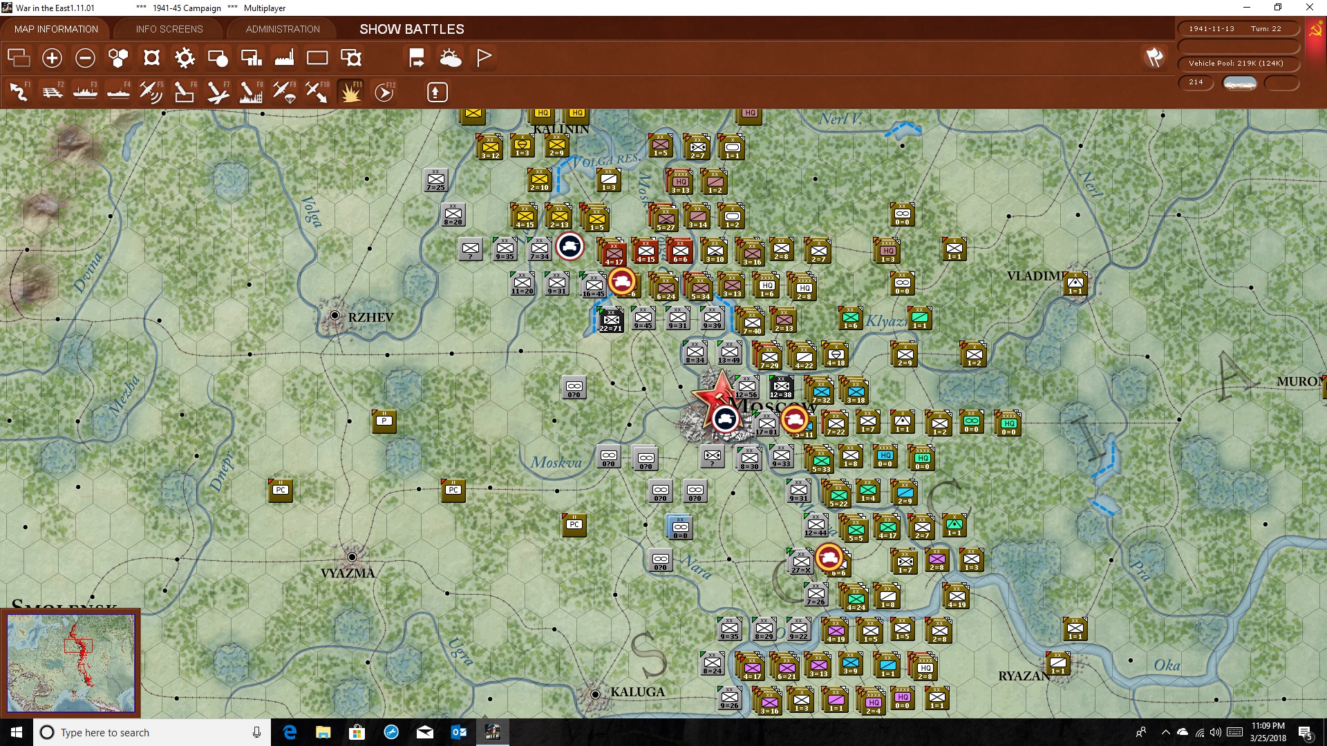Zoom out with the minus icon
Image resolution: width=1327 pixels, height=746 pixels.
(85, 58)
